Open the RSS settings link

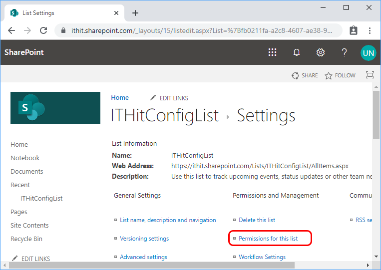(364, 220)
